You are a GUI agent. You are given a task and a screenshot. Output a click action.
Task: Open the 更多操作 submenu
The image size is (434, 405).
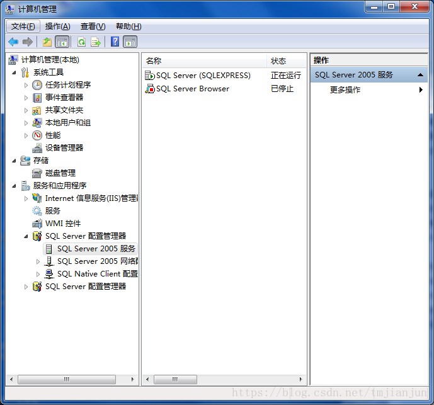[369, 89]
